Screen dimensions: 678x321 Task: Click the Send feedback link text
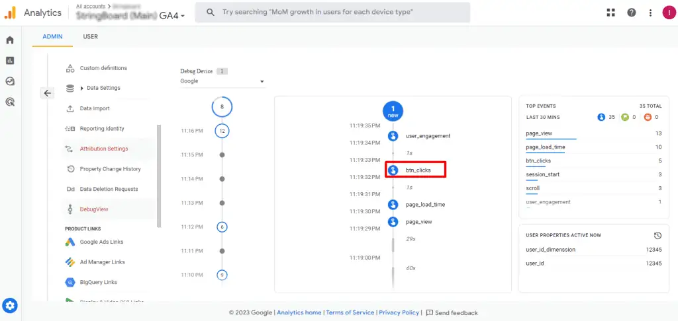[x=456, y=313]
